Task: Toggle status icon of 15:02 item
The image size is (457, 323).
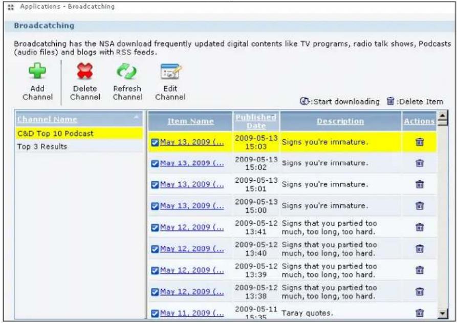Action: (155, 163)
